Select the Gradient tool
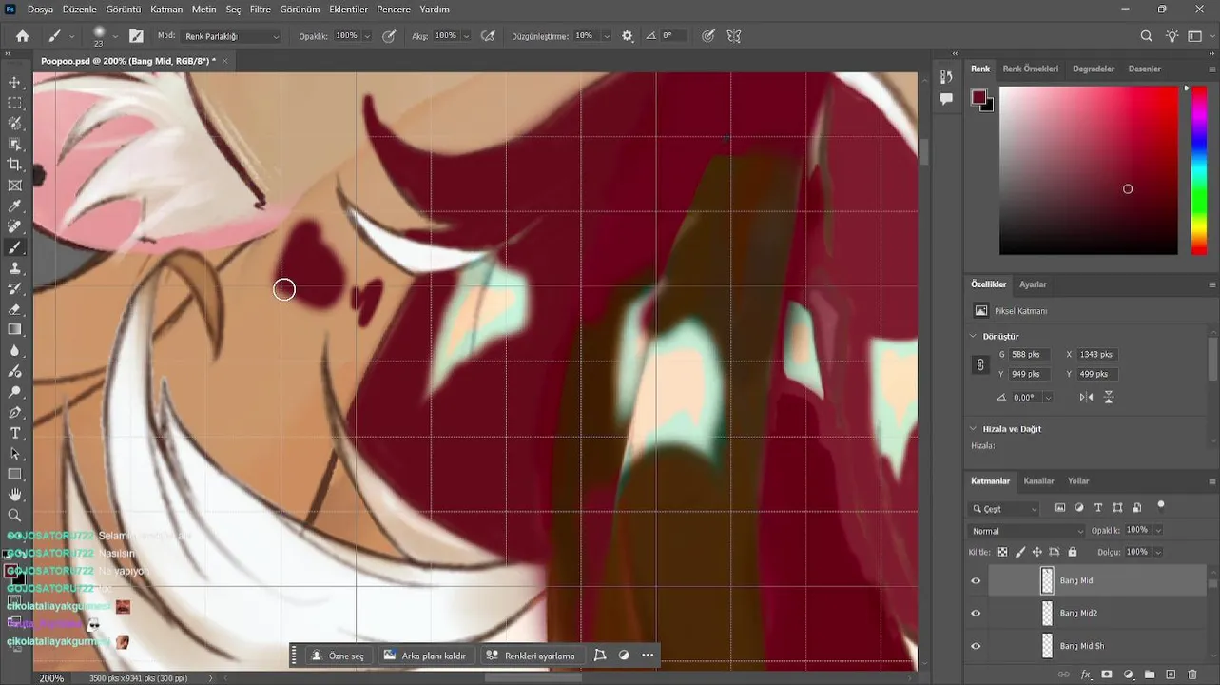The width and height of the screenshot is (1220, 685). [x=14, y=329]
